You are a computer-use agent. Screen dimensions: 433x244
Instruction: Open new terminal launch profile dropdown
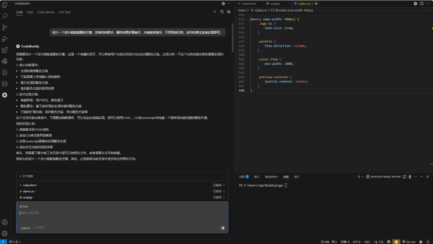pos(363,177)
